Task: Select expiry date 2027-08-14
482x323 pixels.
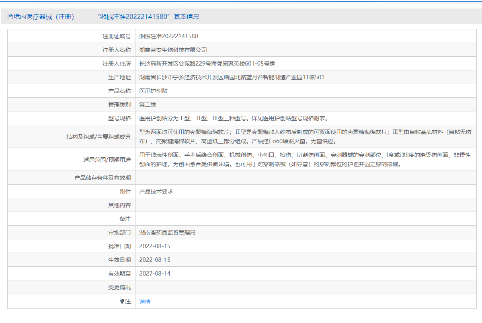Action: [155, 274]
